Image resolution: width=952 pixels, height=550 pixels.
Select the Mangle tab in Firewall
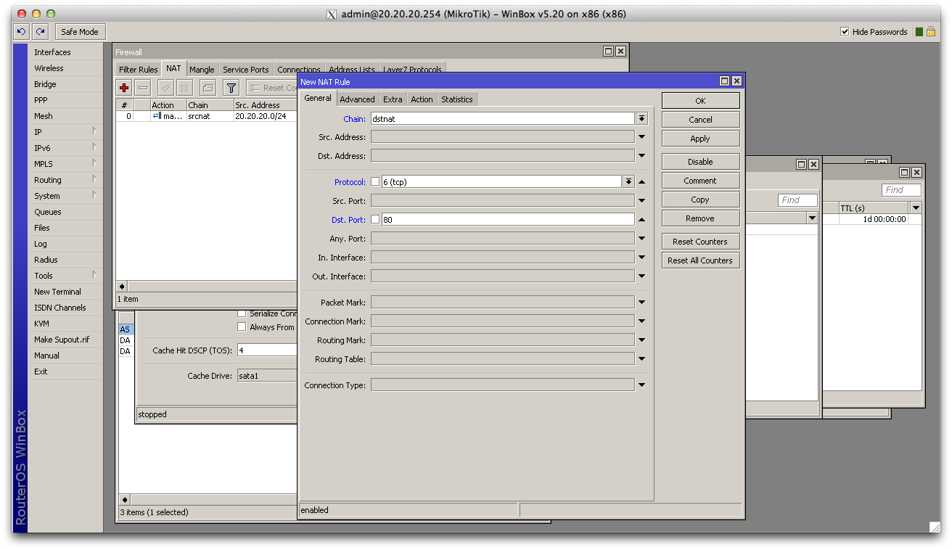202,70
